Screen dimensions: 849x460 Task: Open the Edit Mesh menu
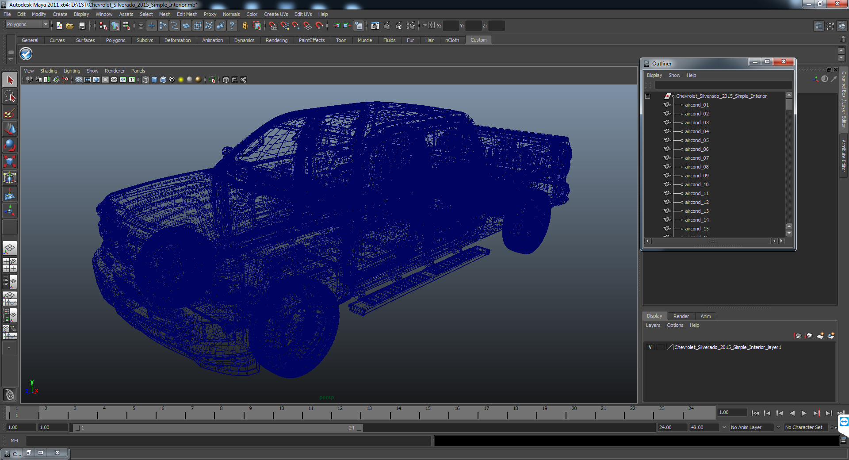[187, 14]
